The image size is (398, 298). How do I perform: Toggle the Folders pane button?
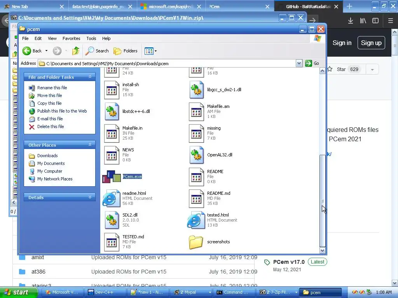pos(126,51)
